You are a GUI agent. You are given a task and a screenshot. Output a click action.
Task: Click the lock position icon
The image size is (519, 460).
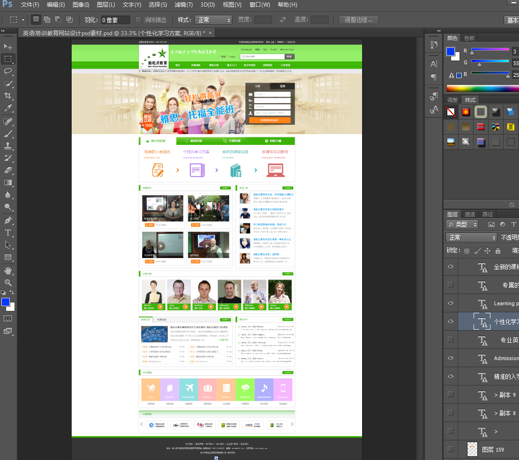(487, 250)
